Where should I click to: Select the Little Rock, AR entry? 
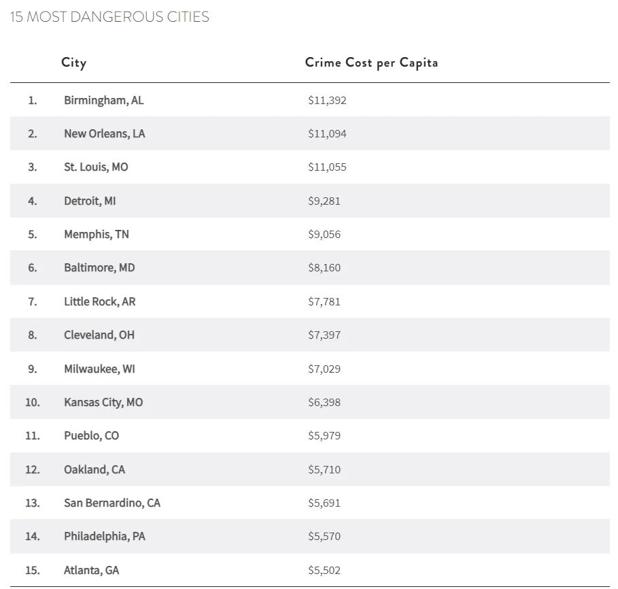coord(99,301)
